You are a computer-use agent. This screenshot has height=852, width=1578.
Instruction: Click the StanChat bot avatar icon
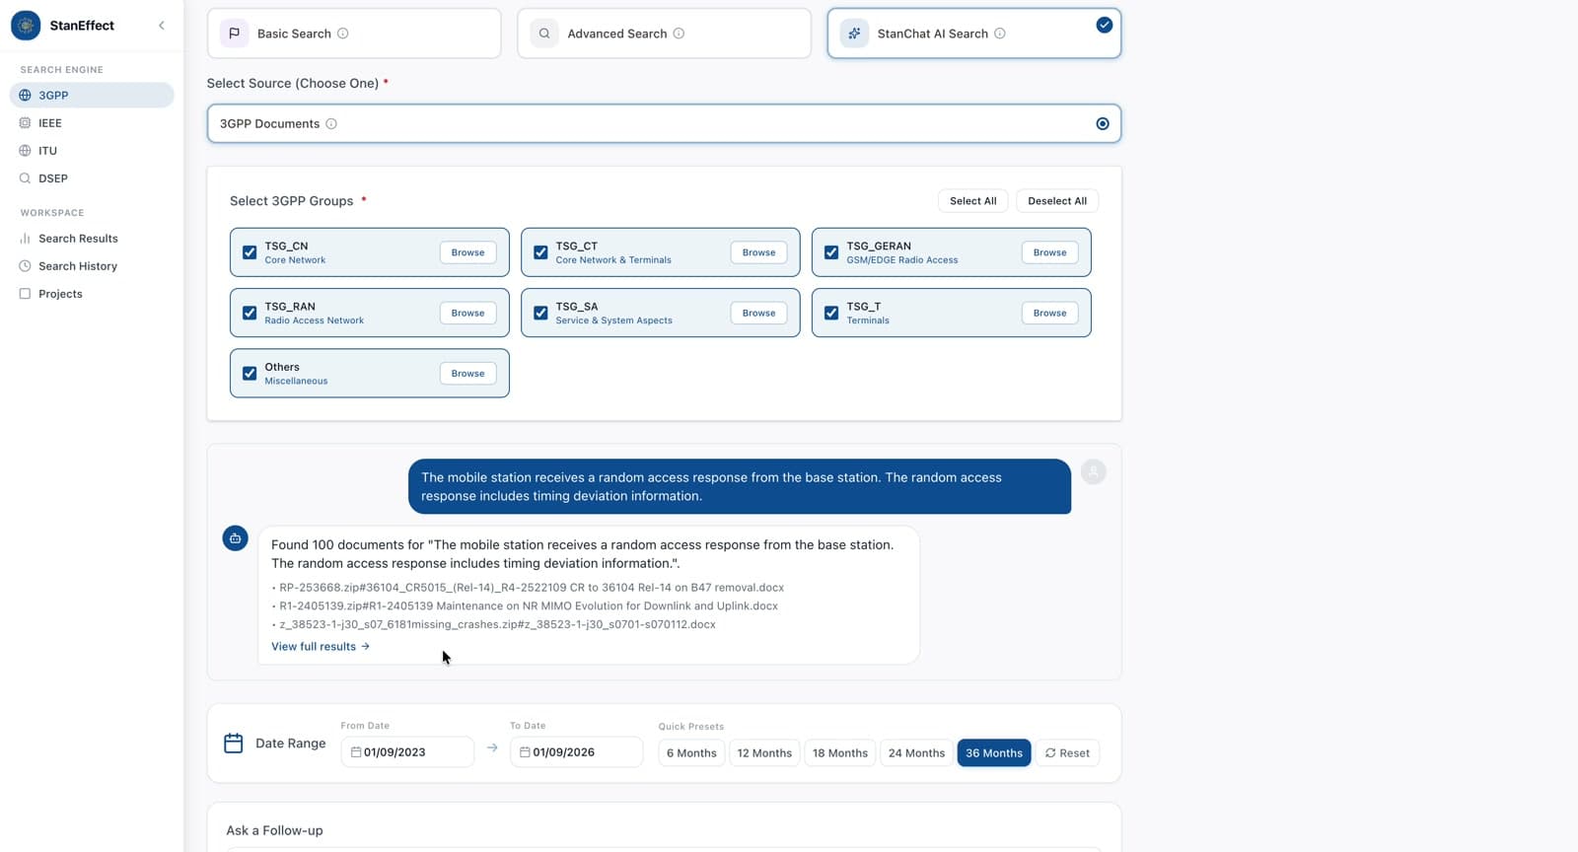(x=235, y=538)
